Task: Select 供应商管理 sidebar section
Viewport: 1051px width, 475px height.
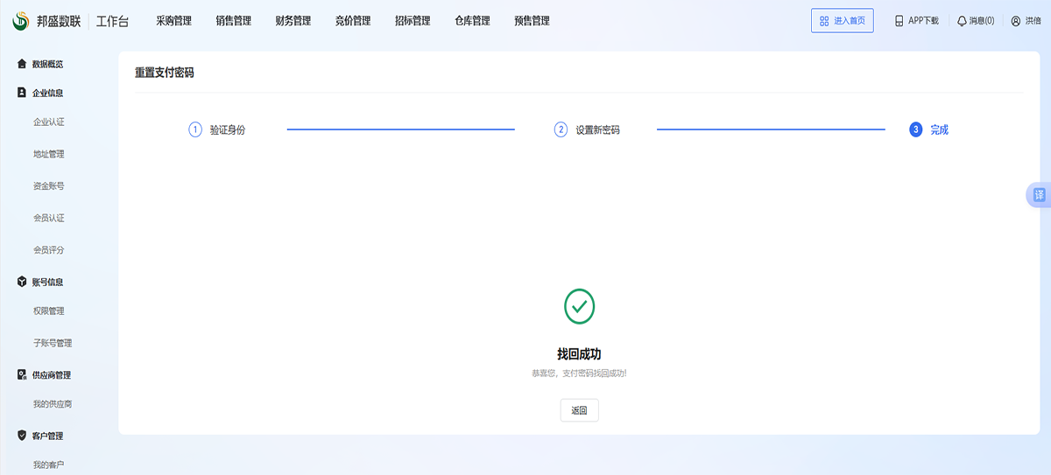Action: (x=52, y=374)
